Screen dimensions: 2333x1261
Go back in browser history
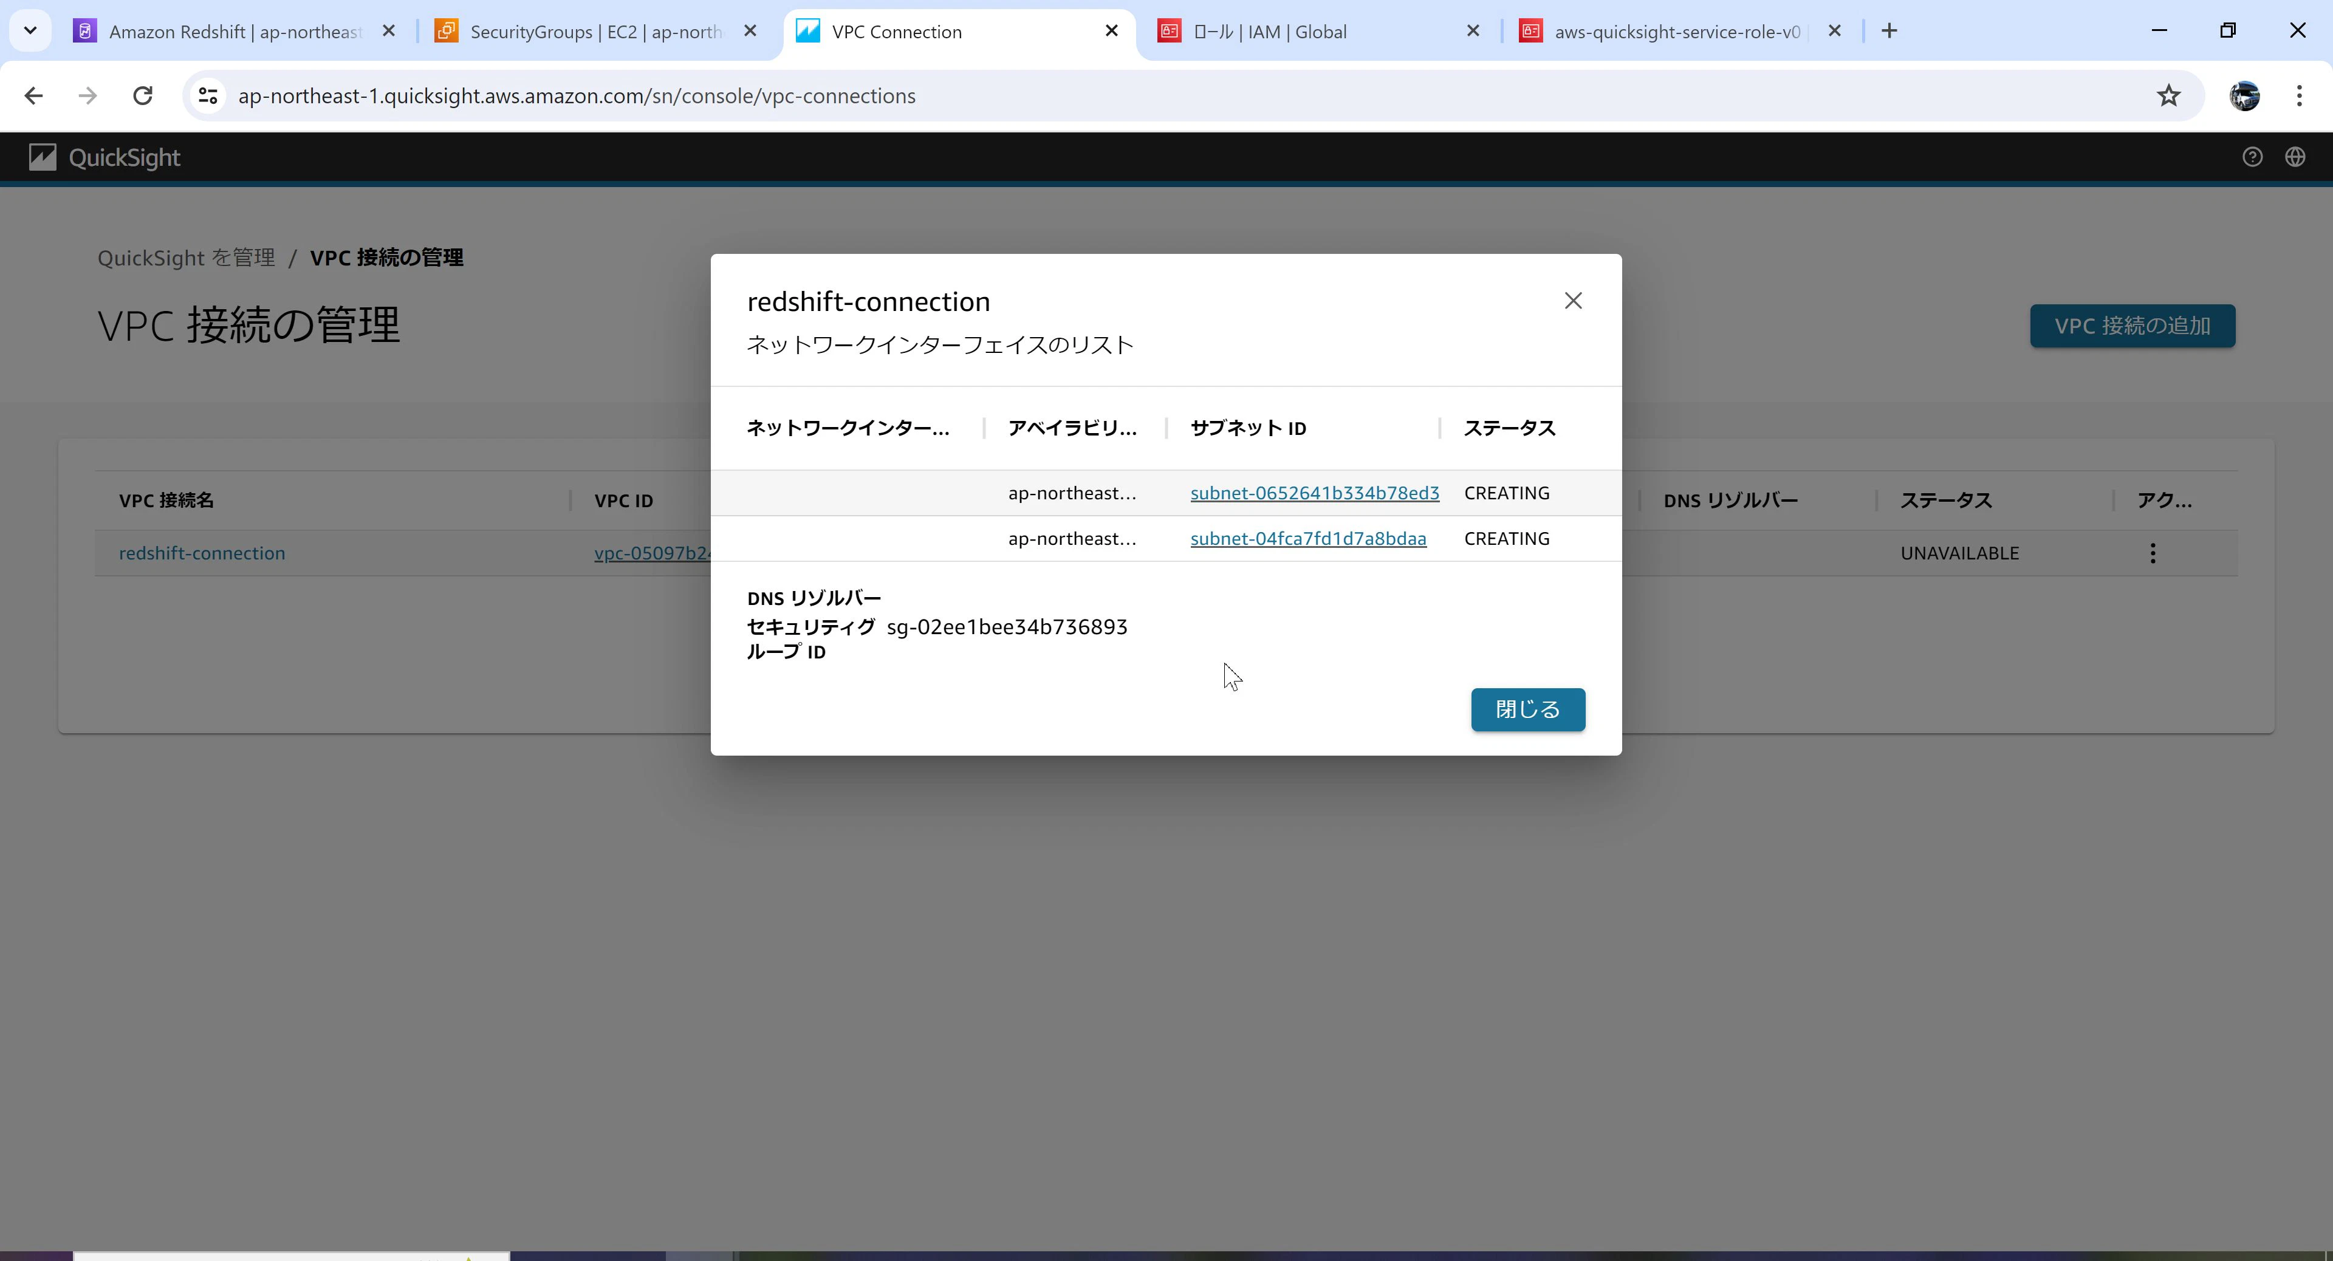[x=33, y=96]
